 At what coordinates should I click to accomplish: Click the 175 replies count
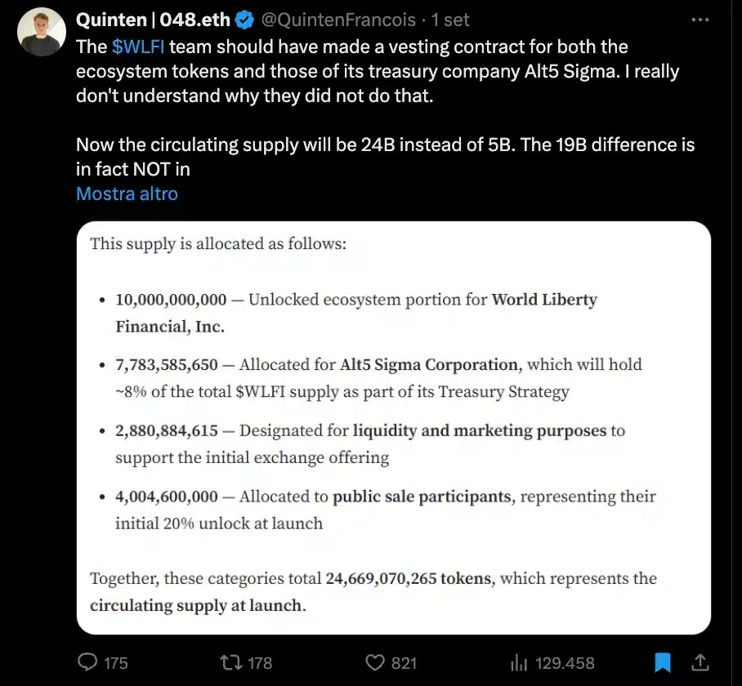[111, 662]
